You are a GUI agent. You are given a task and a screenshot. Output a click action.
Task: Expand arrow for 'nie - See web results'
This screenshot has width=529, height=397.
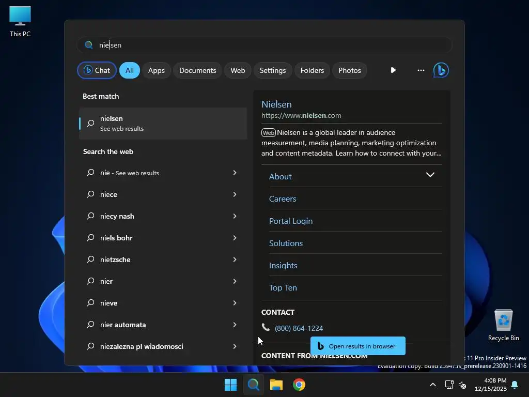pyautogui.click(x=235, y=173)
